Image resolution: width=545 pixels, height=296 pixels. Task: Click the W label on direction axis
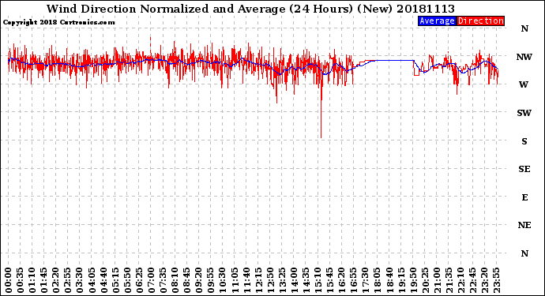point(524,84)
